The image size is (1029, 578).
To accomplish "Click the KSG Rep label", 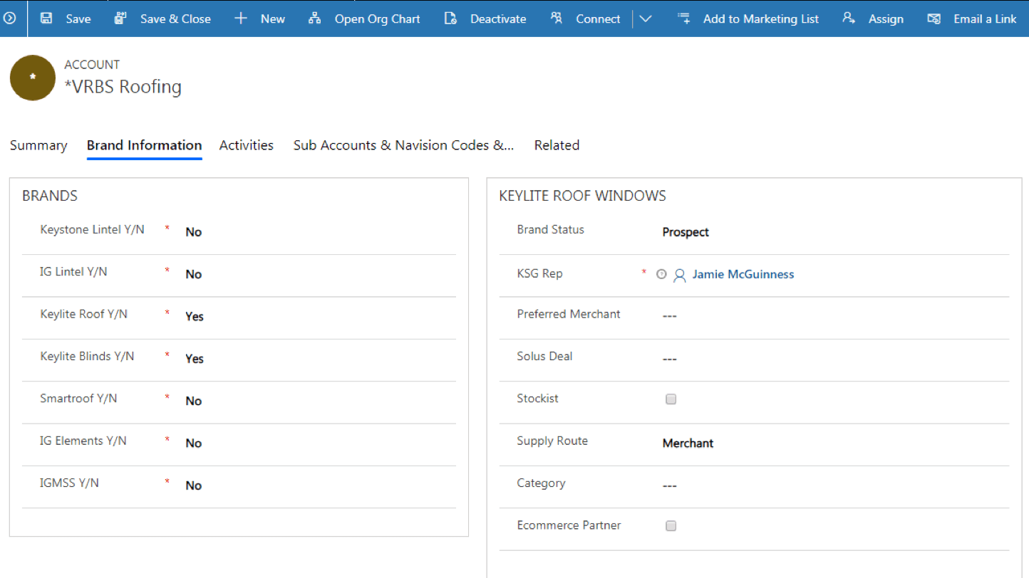I will 539,273.
